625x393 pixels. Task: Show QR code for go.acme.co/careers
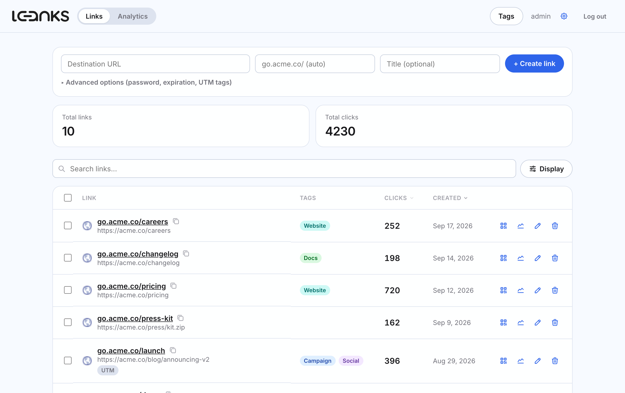coord(504,226)
